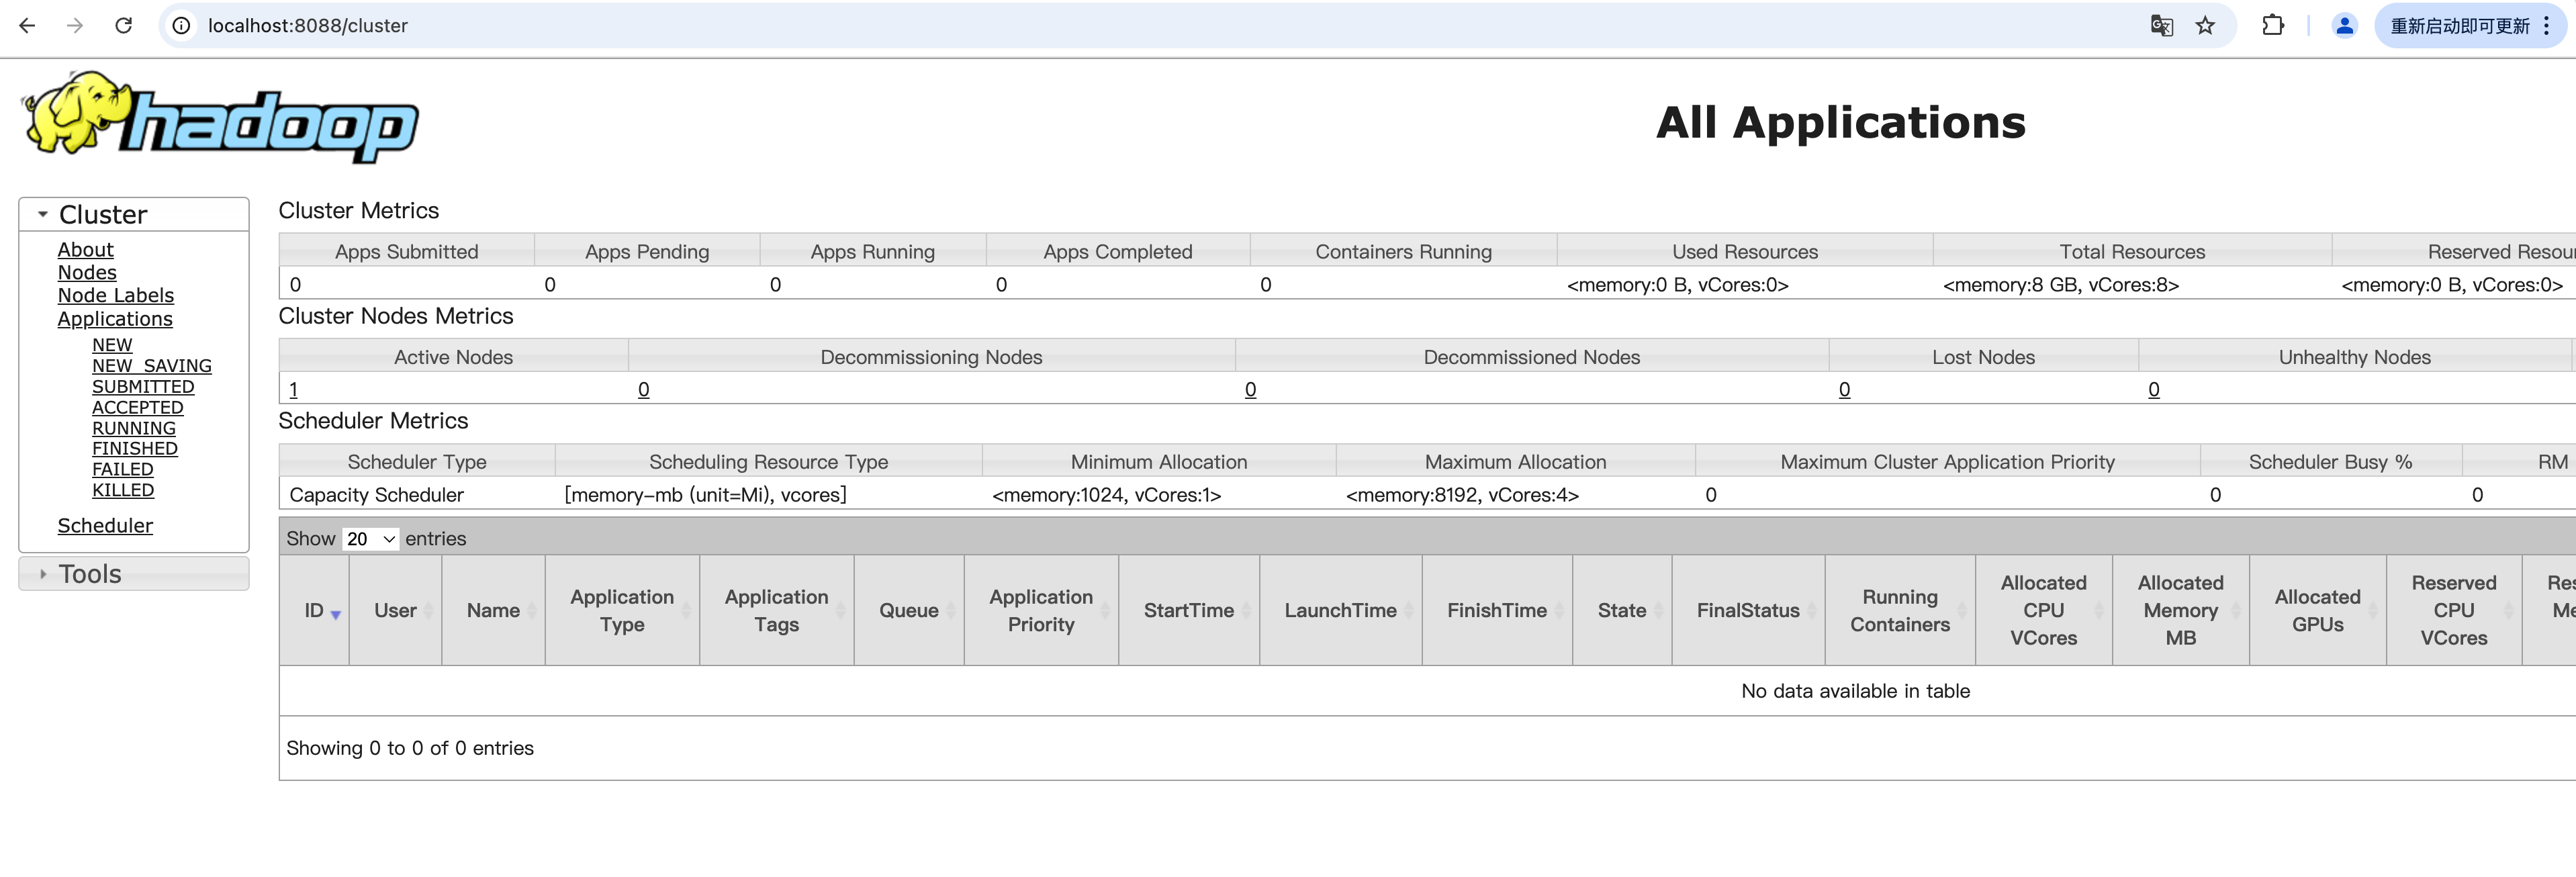Open the Scheduler page
The width and height of the screenshot is (2576, 877).
tap(103, 524)
